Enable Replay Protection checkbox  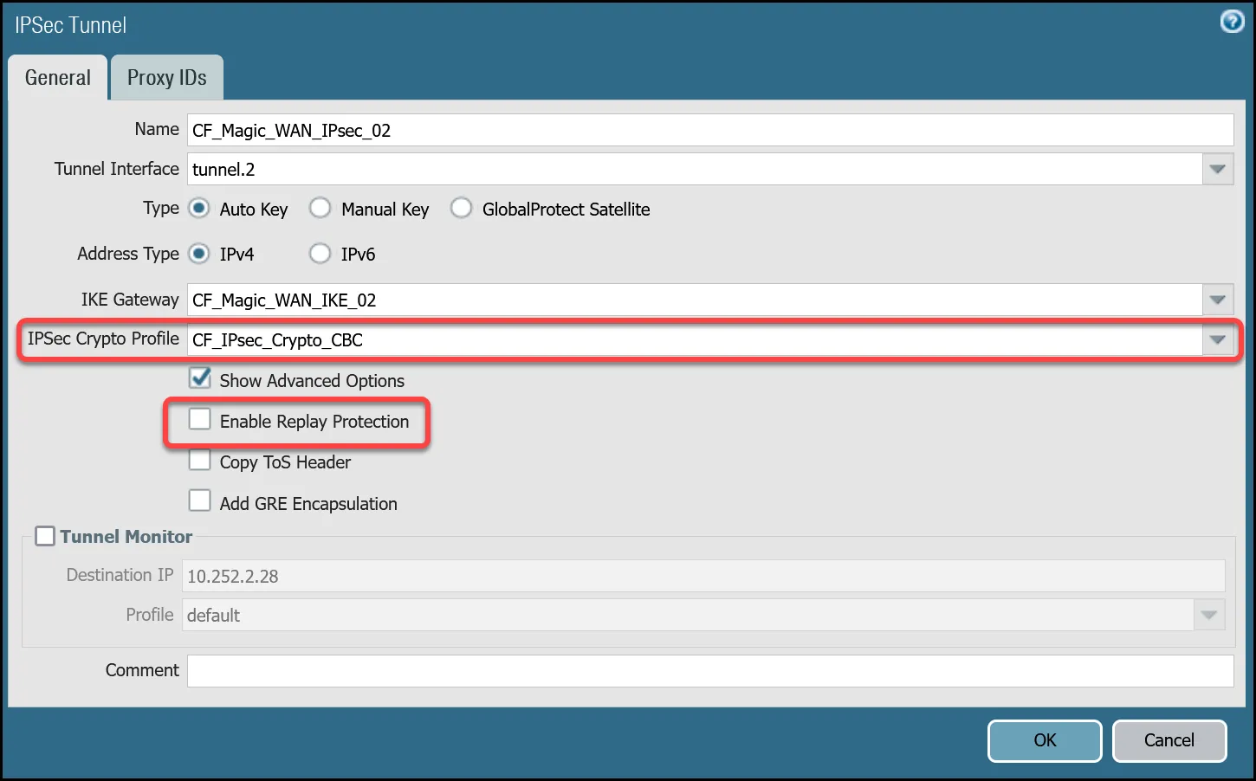[200, 420]
